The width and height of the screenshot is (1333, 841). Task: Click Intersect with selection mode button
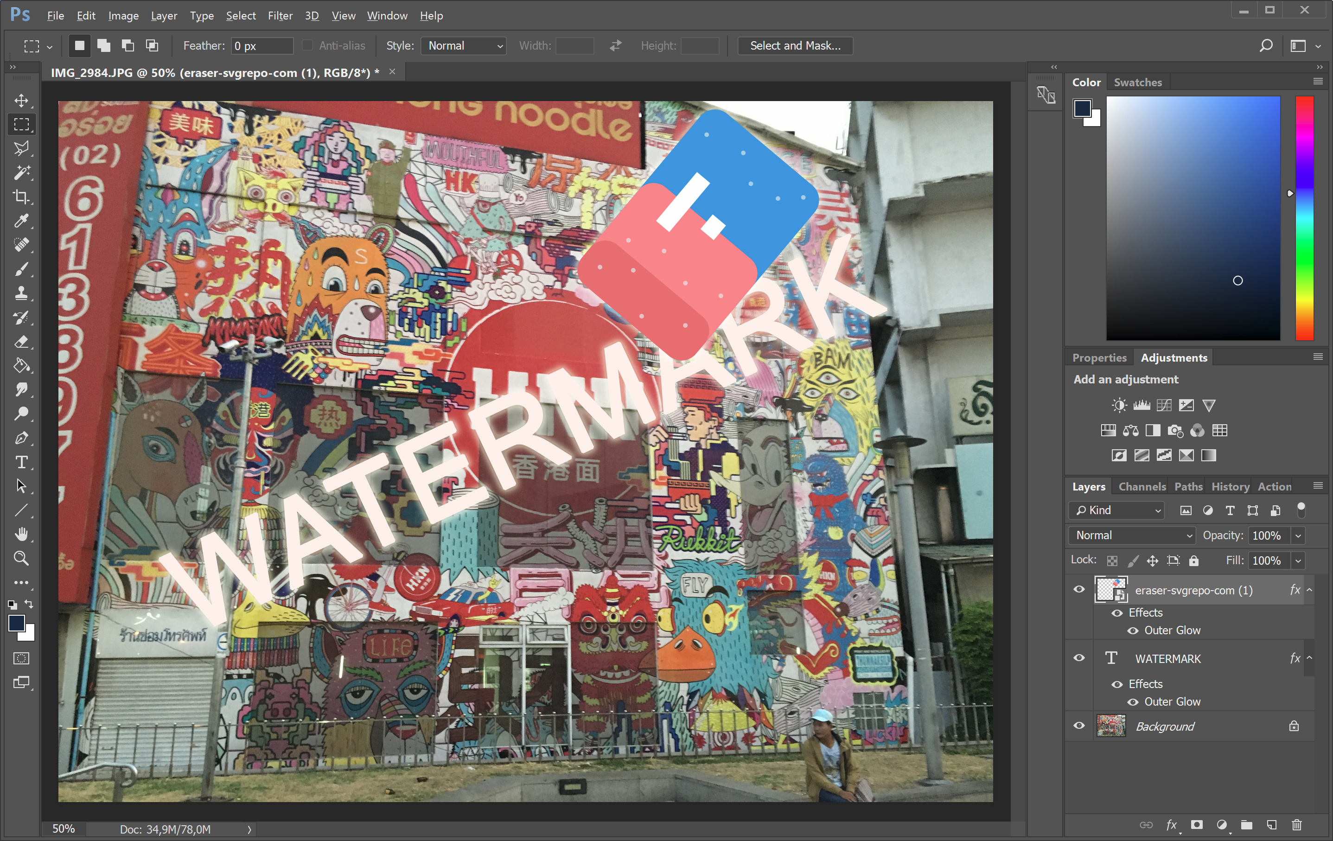(152, 45)
